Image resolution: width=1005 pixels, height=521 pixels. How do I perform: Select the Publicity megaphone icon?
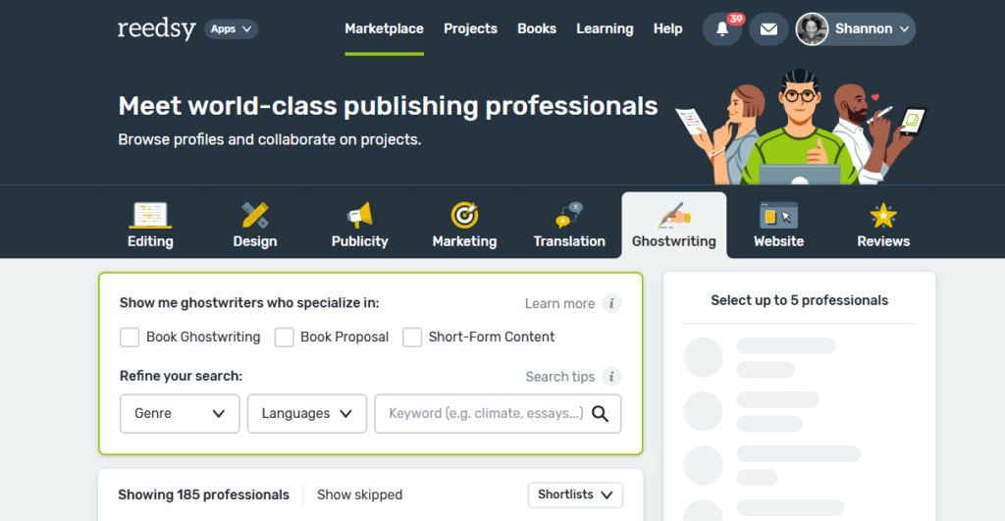pos(359,215)
